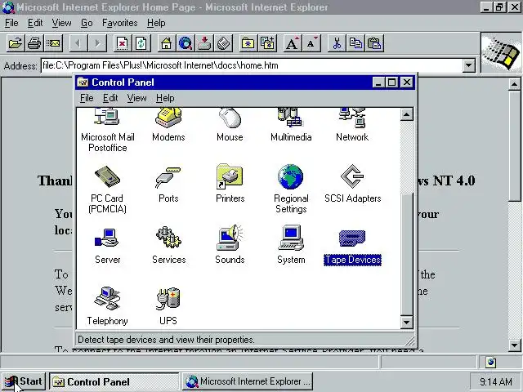Click the smaller font toolbar button
Viewport: 523px width, 392px height.
point(311,43)
